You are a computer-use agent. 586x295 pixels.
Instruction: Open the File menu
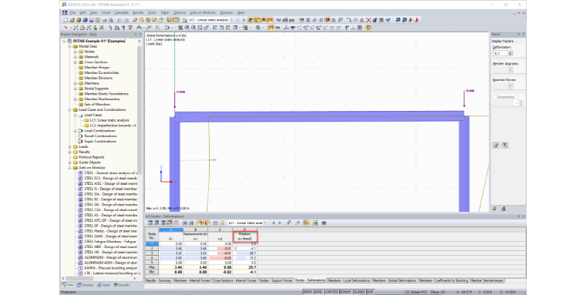72,12
